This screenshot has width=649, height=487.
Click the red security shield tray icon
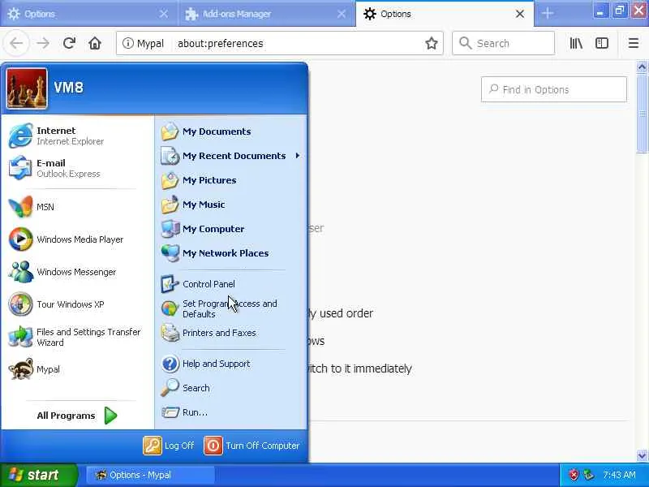(x=574, y=475)
